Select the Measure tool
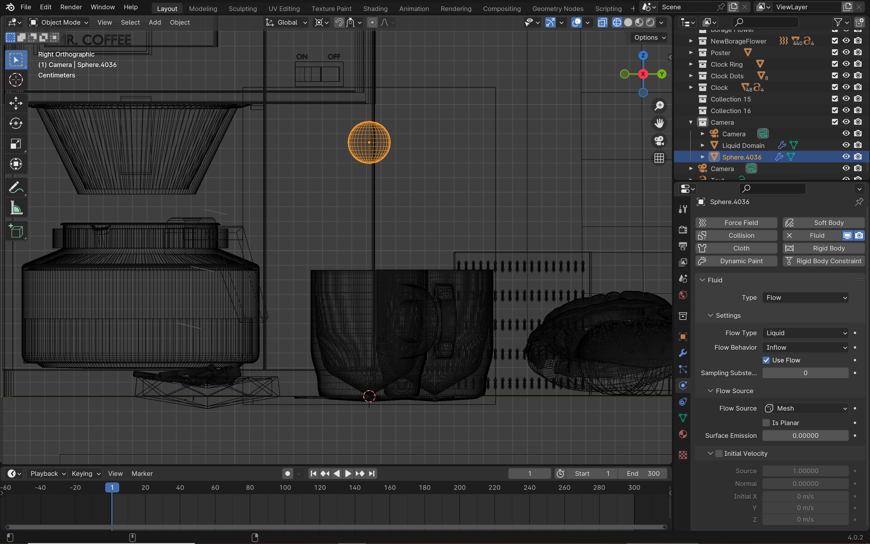Viewport: 870px width, 544px height. point(16,208)
